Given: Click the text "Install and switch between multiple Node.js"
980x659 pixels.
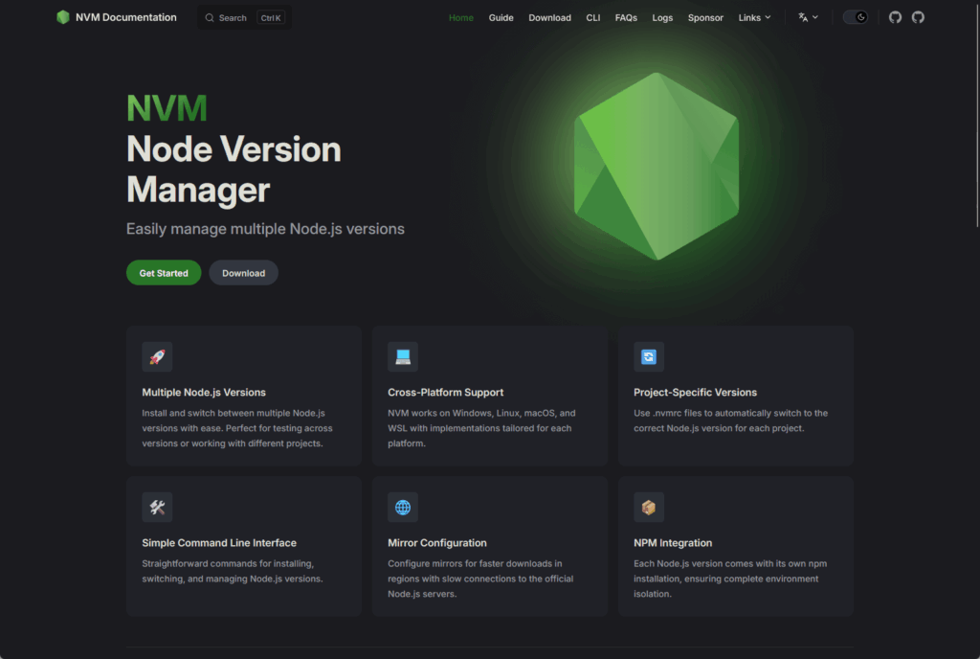Looking at the screenshot, I should coord(234,413).
